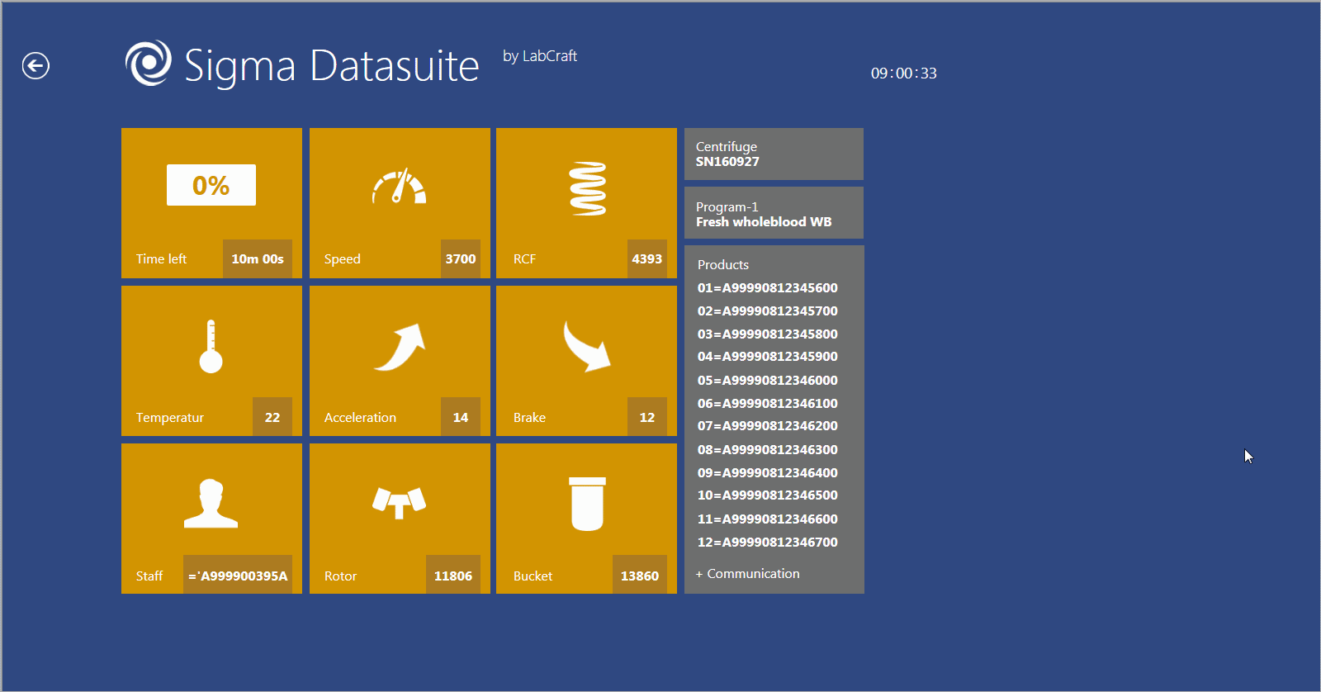Click the upward arrow Acceleration icon
This screenshot has height=692, width=1321.
coord(400,347)
